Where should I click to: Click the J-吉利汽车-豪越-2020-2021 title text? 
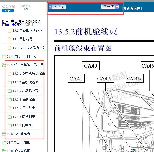(x=21, y=21)
